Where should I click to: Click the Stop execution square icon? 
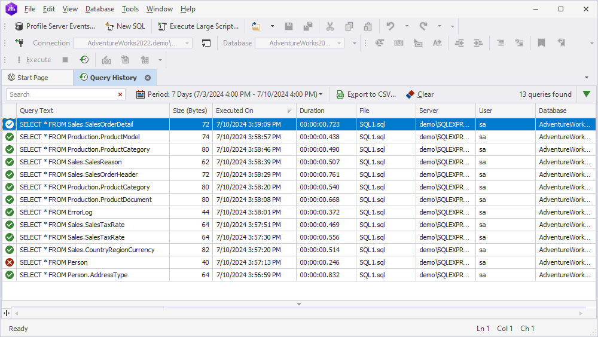65,60
